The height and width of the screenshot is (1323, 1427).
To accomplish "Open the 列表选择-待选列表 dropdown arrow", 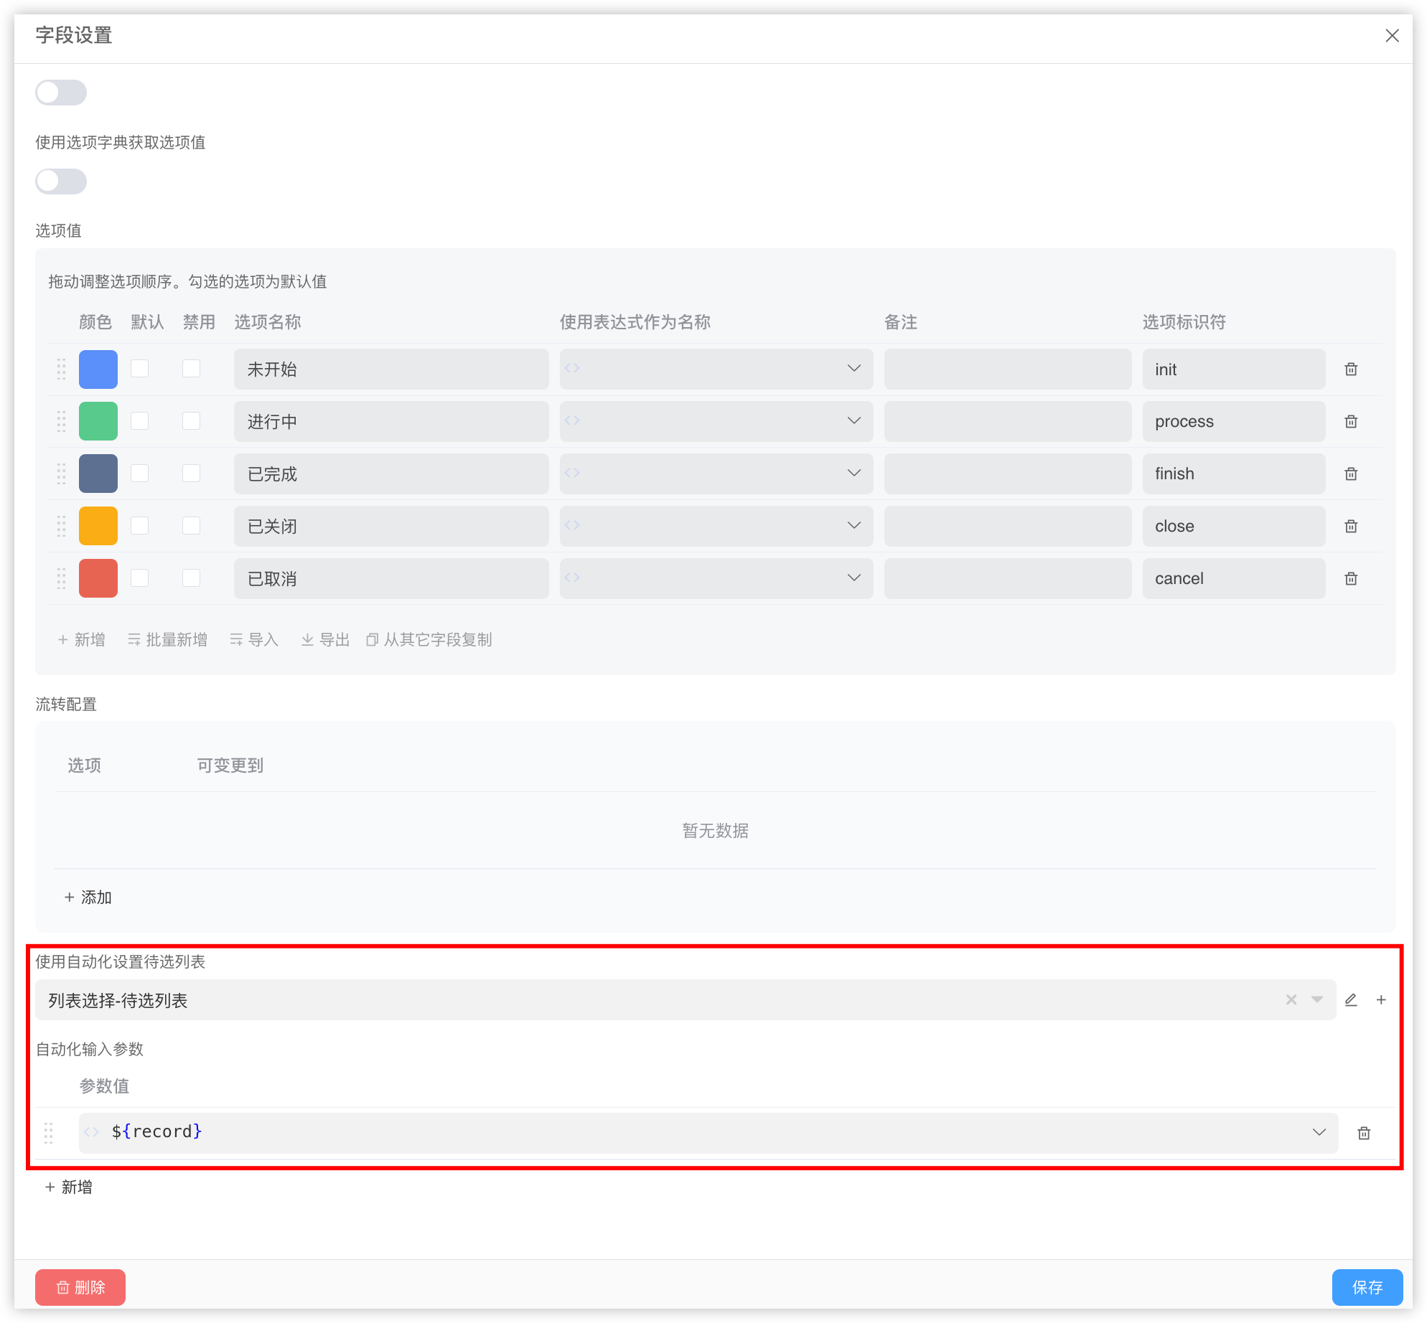I will (1317, 999).
